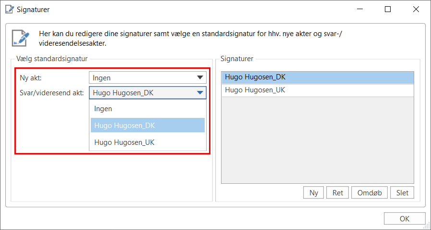Viewport: 431px width, 230px height.
Task: Select Hugo Hugosen_DK in the Signaturer list
Action: point(317,77)
